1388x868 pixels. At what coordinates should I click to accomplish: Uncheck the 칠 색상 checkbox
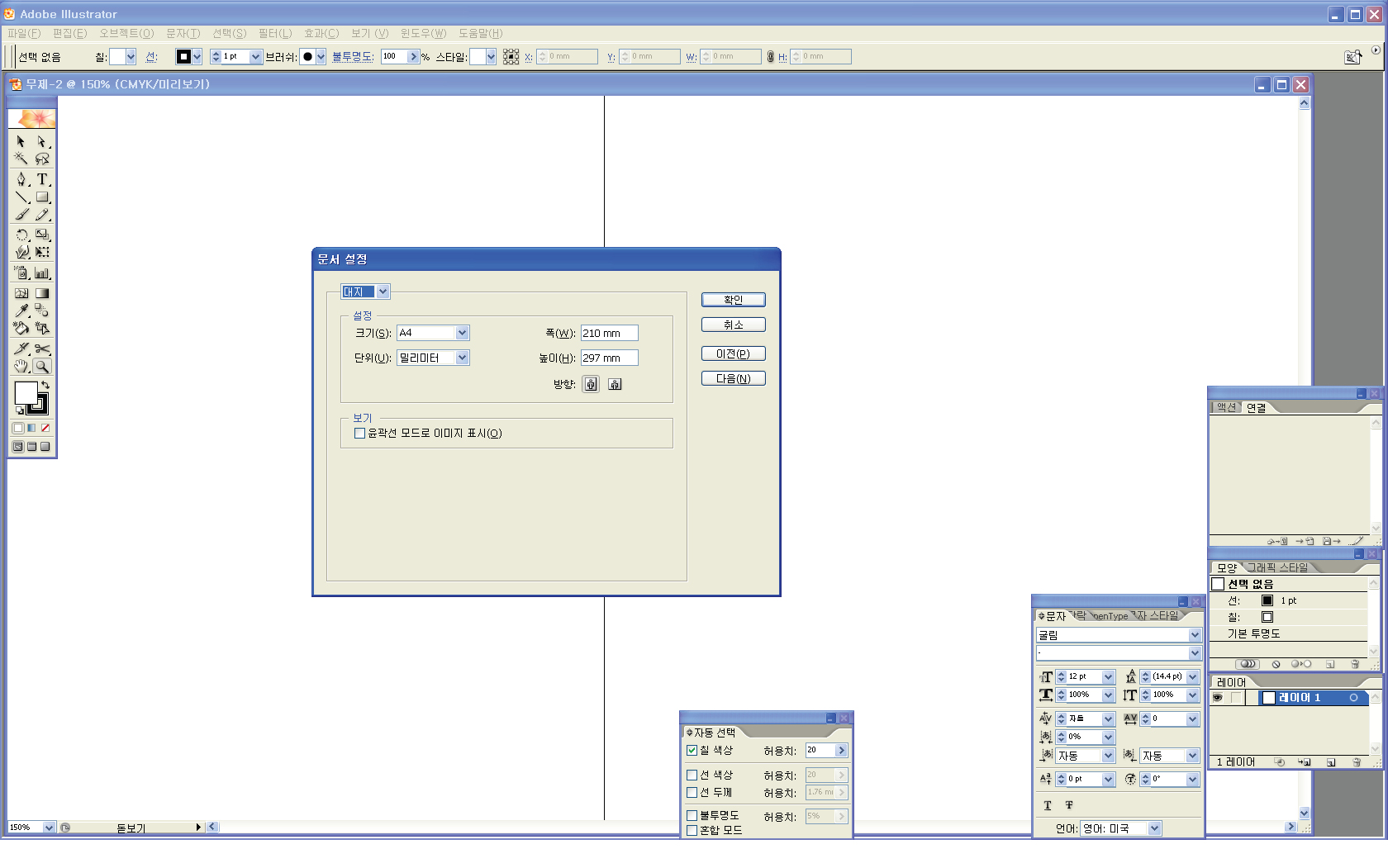tap(692, 751)
